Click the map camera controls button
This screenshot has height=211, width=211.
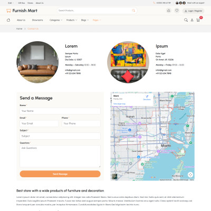(190, 175)
